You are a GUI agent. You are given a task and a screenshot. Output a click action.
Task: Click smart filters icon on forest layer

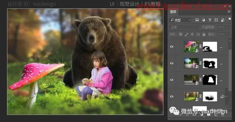[222, 97]
